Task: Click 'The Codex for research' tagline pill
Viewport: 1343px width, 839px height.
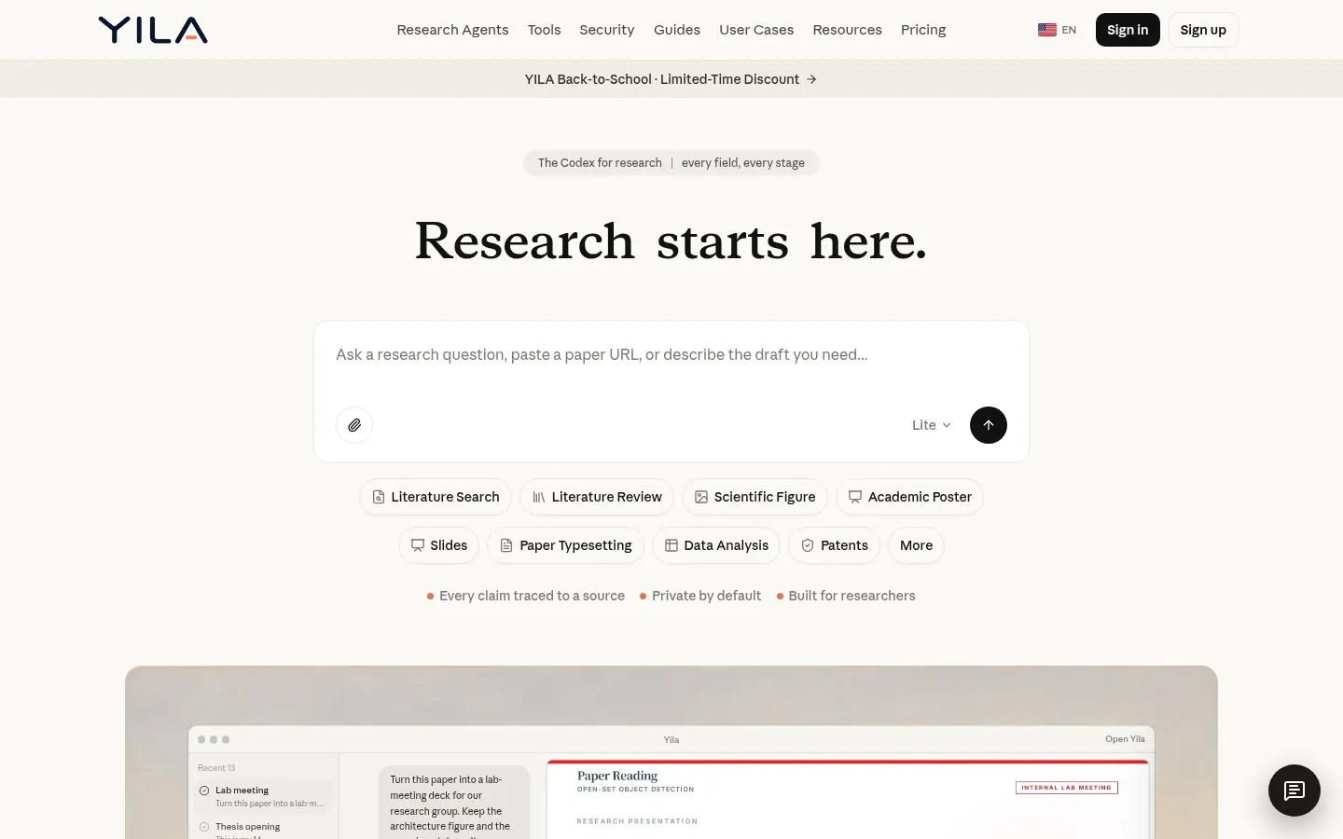Action: pos(671,163)
